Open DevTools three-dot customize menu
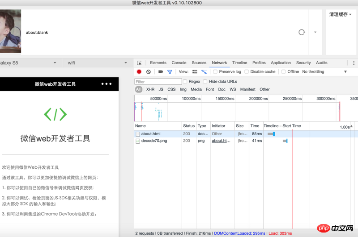 [x=354, y=63]
